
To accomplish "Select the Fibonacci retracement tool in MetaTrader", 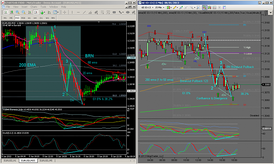I will pos(102,12).
